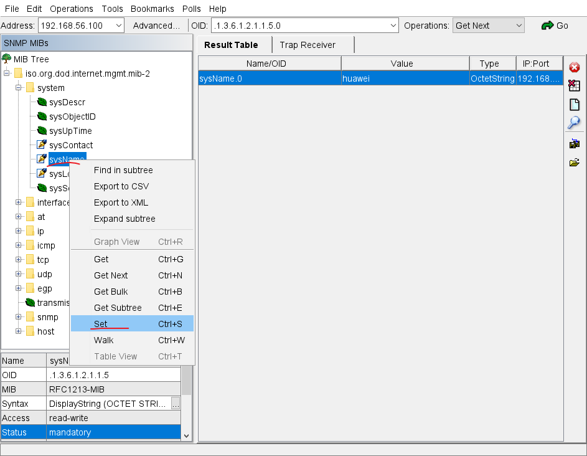Click the open file folder icon
Screen dimensions: 587x456
point(574,161)
